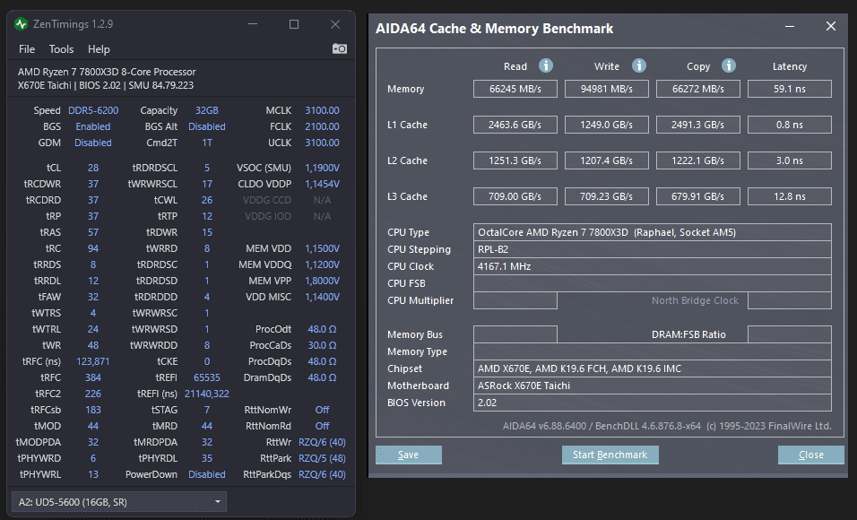
Task: Close the AIDA64 benchmark window with X
Action: pos(831,26)
